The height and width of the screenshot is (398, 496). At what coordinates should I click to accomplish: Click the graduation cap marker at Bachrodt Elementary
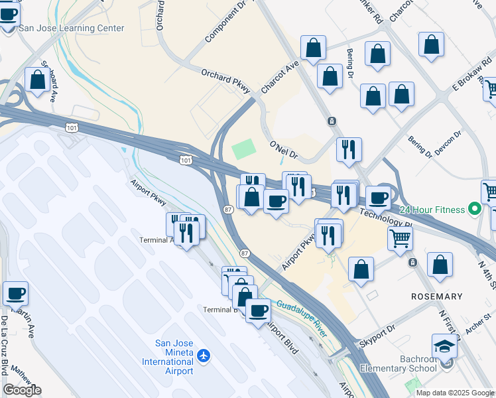tap(444, 347)
